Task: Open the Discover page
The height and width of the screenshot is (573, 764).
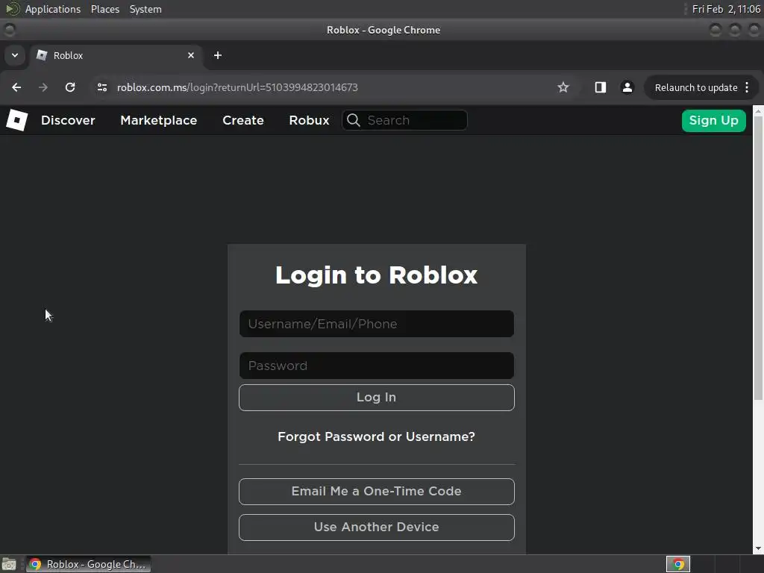Action: pos(68,120)
